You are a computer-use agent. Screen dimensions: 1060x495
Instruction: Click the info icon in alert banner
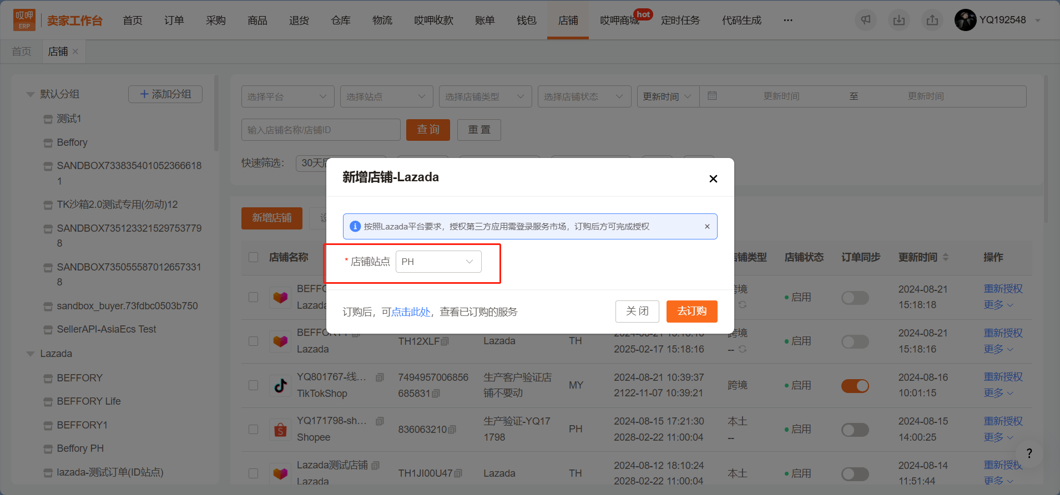pos(355,226)
